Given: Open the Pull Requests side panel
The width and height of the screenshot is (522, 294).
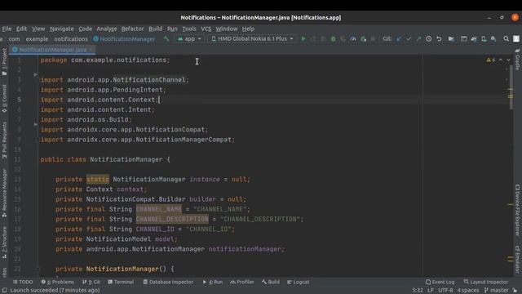Looking at the screenshot, I should pos(4,140).
